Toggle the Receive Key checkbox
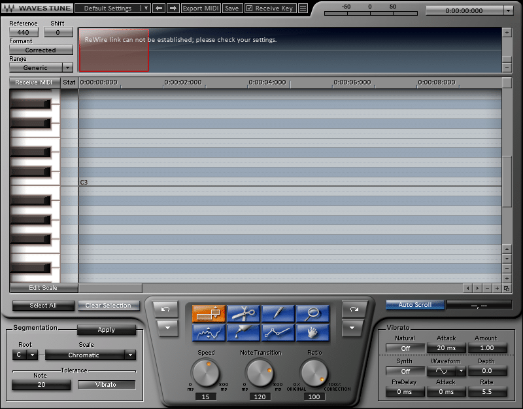Image resolution: width=523 pixels, height=409 pixels. coord(249,9)
